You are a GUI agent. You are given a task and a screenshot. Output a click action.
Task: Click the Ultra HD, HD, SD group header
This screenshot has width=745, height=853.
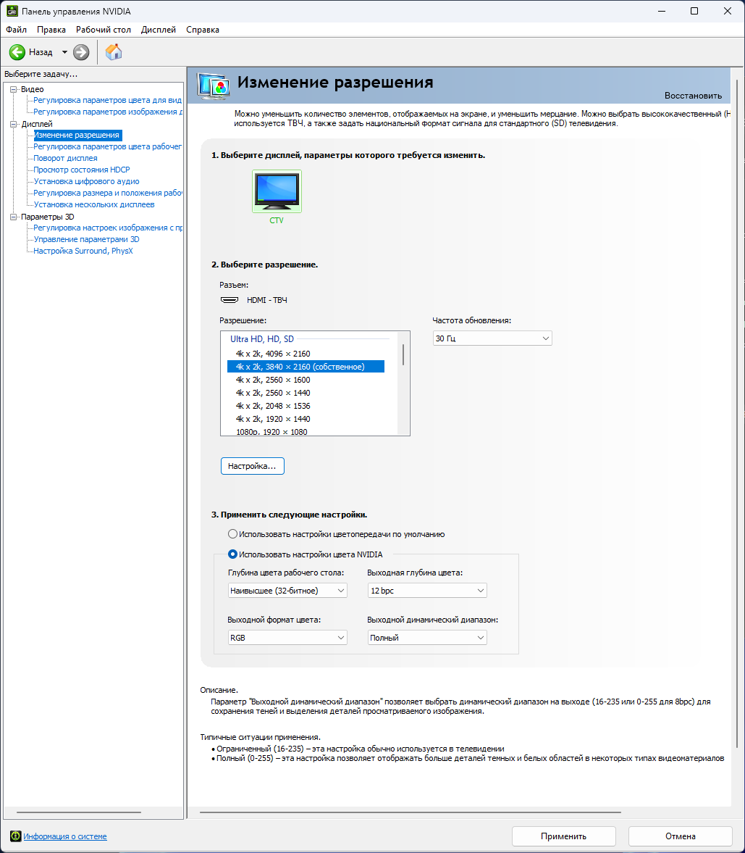click(262, 339)
